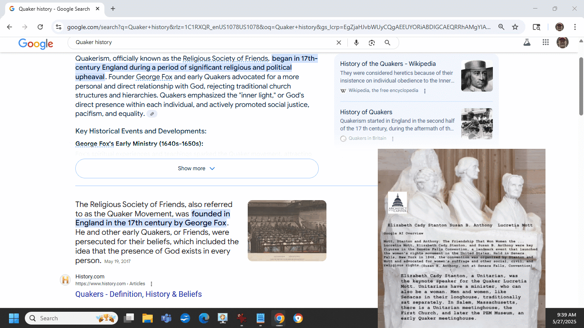Expand AI overview with Show more
Viewport: 584px width, 328px height.
(197, 168)
